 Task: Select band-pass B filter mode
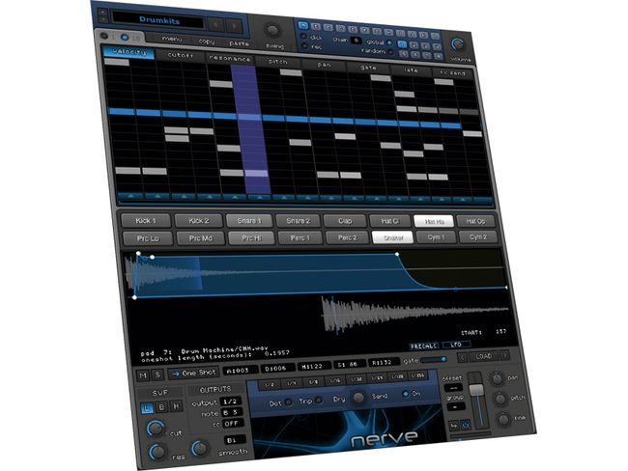tap(162, 407)
